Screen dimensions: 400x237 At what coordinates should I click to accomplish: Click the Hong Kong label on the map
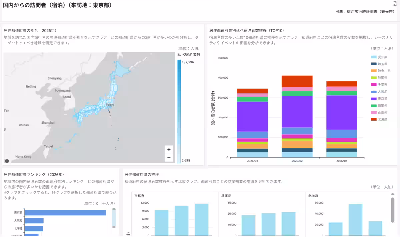(x=23, y=157)
